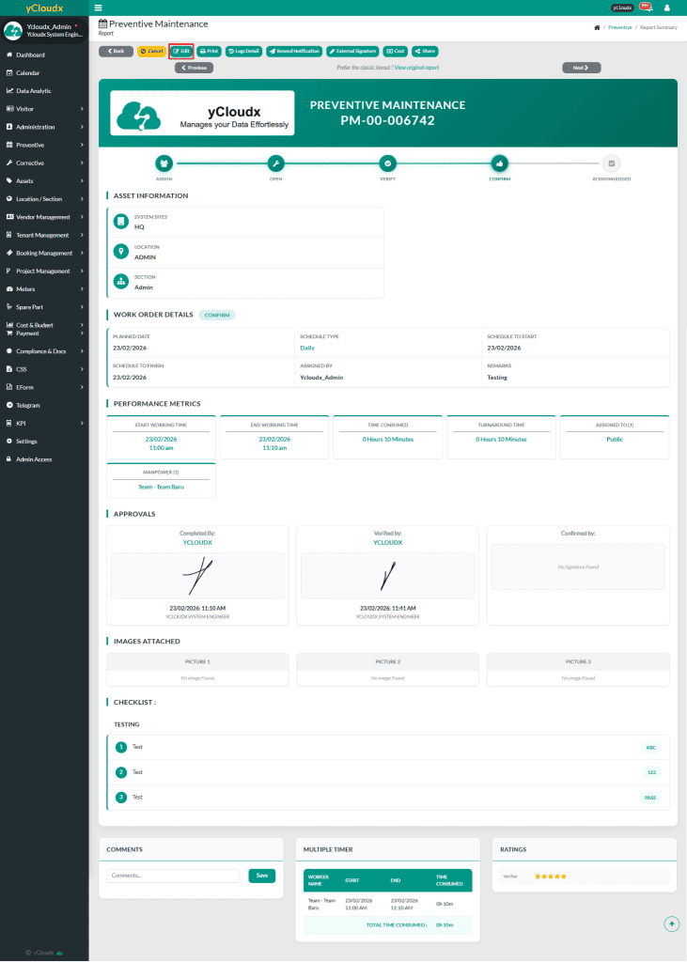Click into the Comments input field

[173, 876]
